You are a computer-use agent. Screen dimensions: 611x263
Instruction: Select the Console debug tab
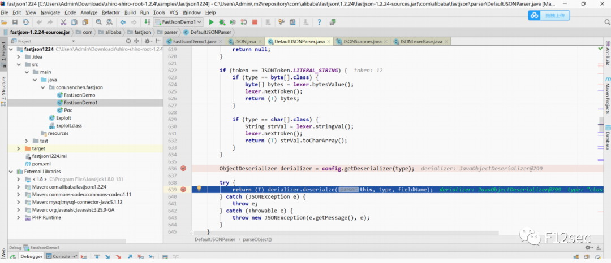pyautogui.click(x=61, y=256)
